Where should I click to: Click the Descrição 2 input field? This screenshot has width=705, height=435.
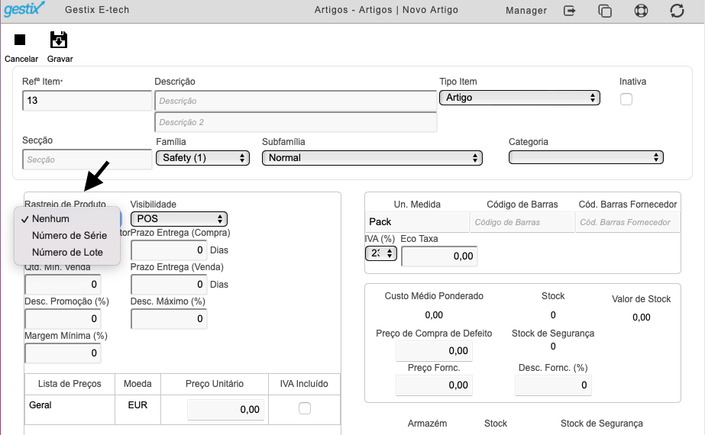[296, 122]
